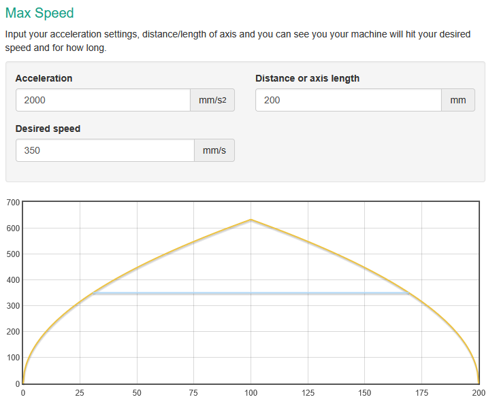Click the mm unit label beside distance
This screenshot has height=408, width=497.
(x=458, y=100)
